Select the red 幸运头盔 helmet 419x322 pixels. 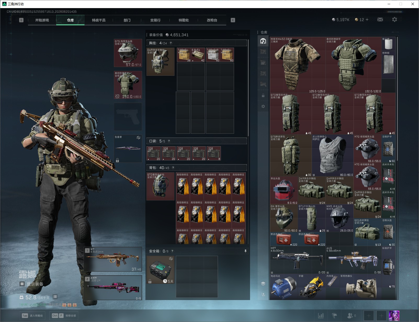coord(284,191)
